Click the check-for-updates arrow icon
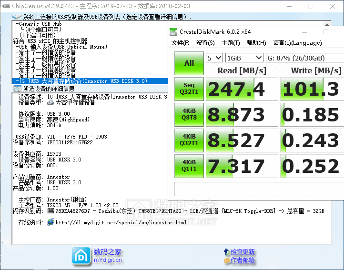The image size is (344, 270). [226, 252]
